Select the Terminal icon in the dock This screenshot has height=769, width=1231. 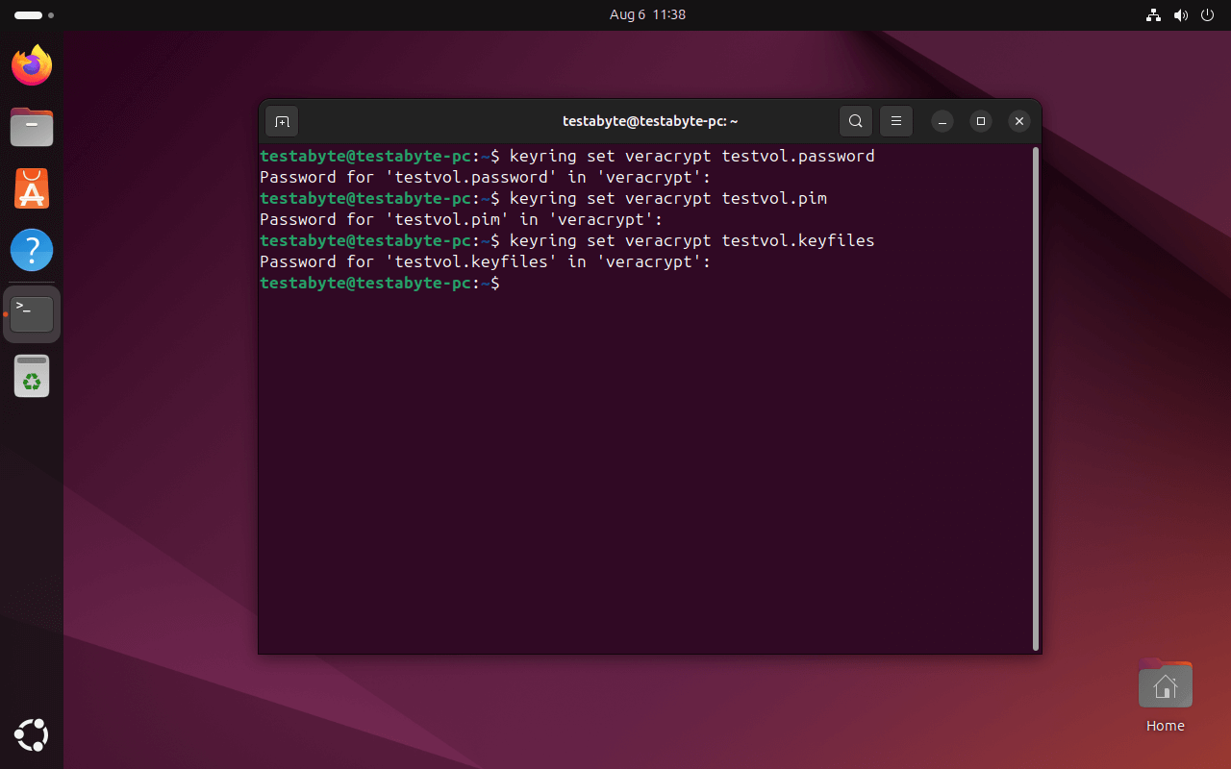tap(31, 311)
